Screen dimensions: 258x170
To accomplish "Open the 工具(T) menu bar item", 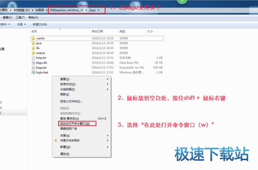I will pyautogui.click(x=20, y=18).
